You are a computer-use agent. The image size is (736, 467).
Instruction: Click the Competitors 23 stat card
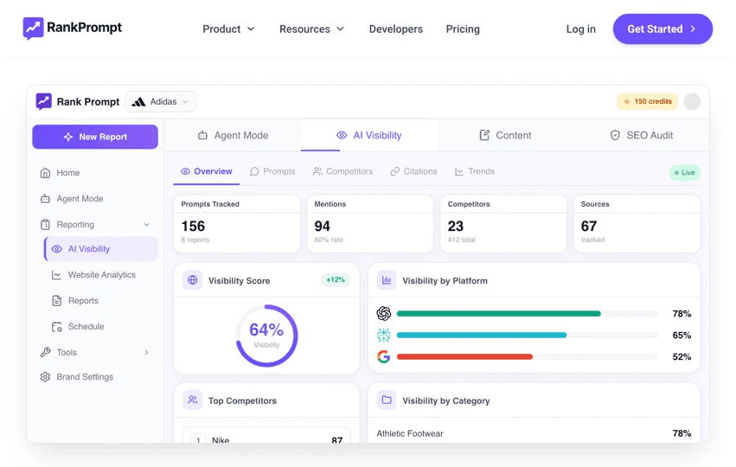point(503,224)
